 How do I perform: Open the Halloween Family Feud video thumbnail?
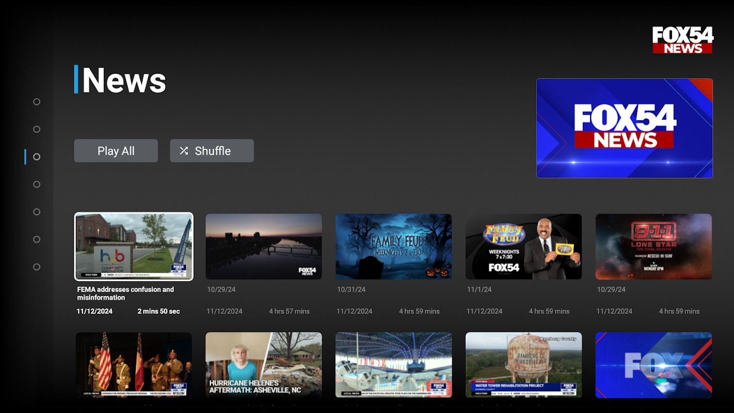click(x=394, y=247)
